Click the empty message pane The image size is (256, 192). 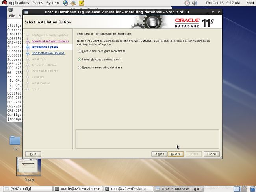coord(147,139)
